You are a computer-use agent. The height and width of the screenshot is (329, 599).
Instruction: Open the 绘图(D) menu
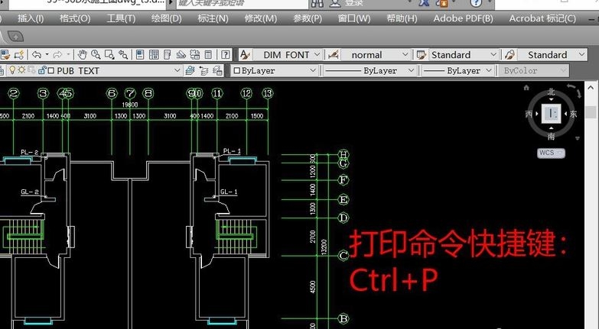(x=166, y=18)
